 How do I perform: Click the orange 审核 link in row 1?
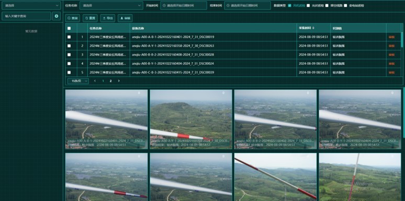(x=391, y=37)
